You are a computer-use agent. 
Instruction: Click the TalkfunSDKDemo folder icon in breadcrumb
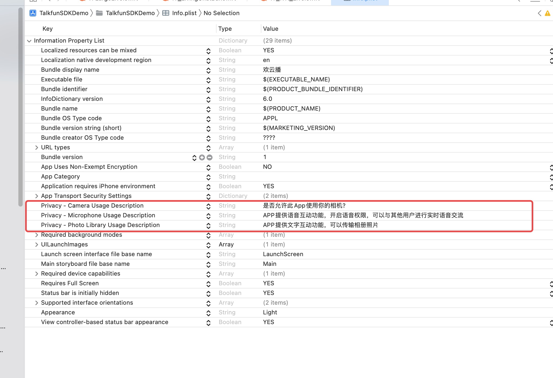99,13
